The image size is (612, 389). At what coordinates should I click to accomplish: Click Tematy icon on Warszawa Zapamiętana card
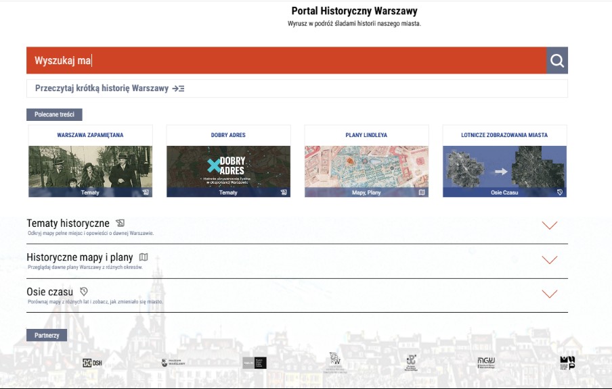tap(146, 192)
